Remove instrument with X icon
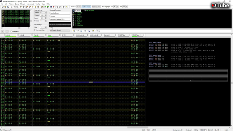This screenshot has width=233, height=131. (x=79, y=31)
